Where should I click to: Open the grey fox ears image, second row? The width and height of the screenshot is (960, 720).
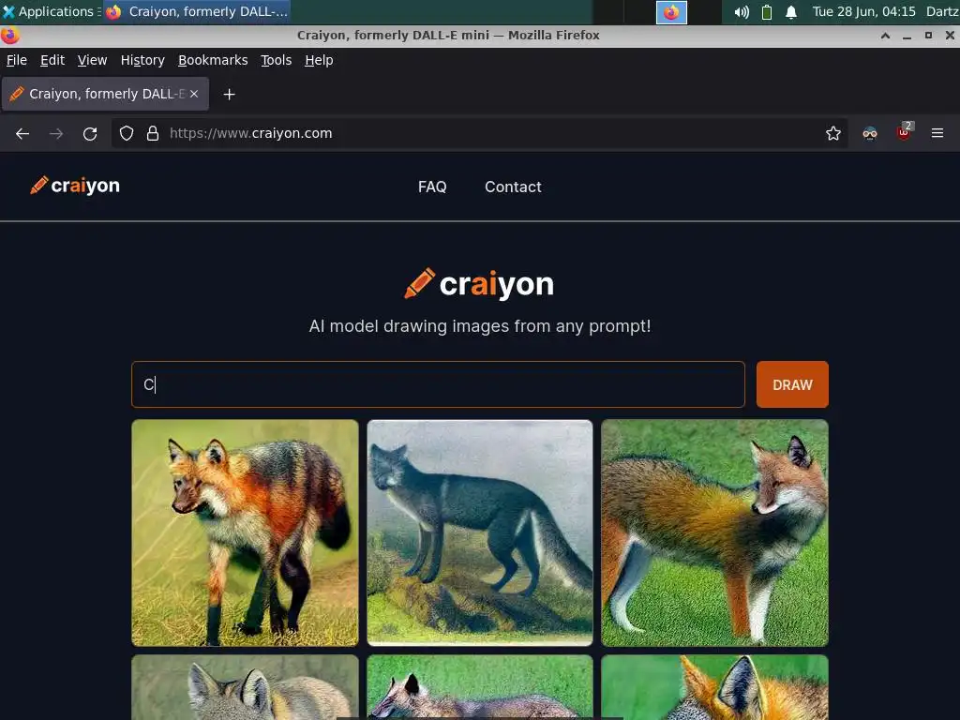[245, 687]
